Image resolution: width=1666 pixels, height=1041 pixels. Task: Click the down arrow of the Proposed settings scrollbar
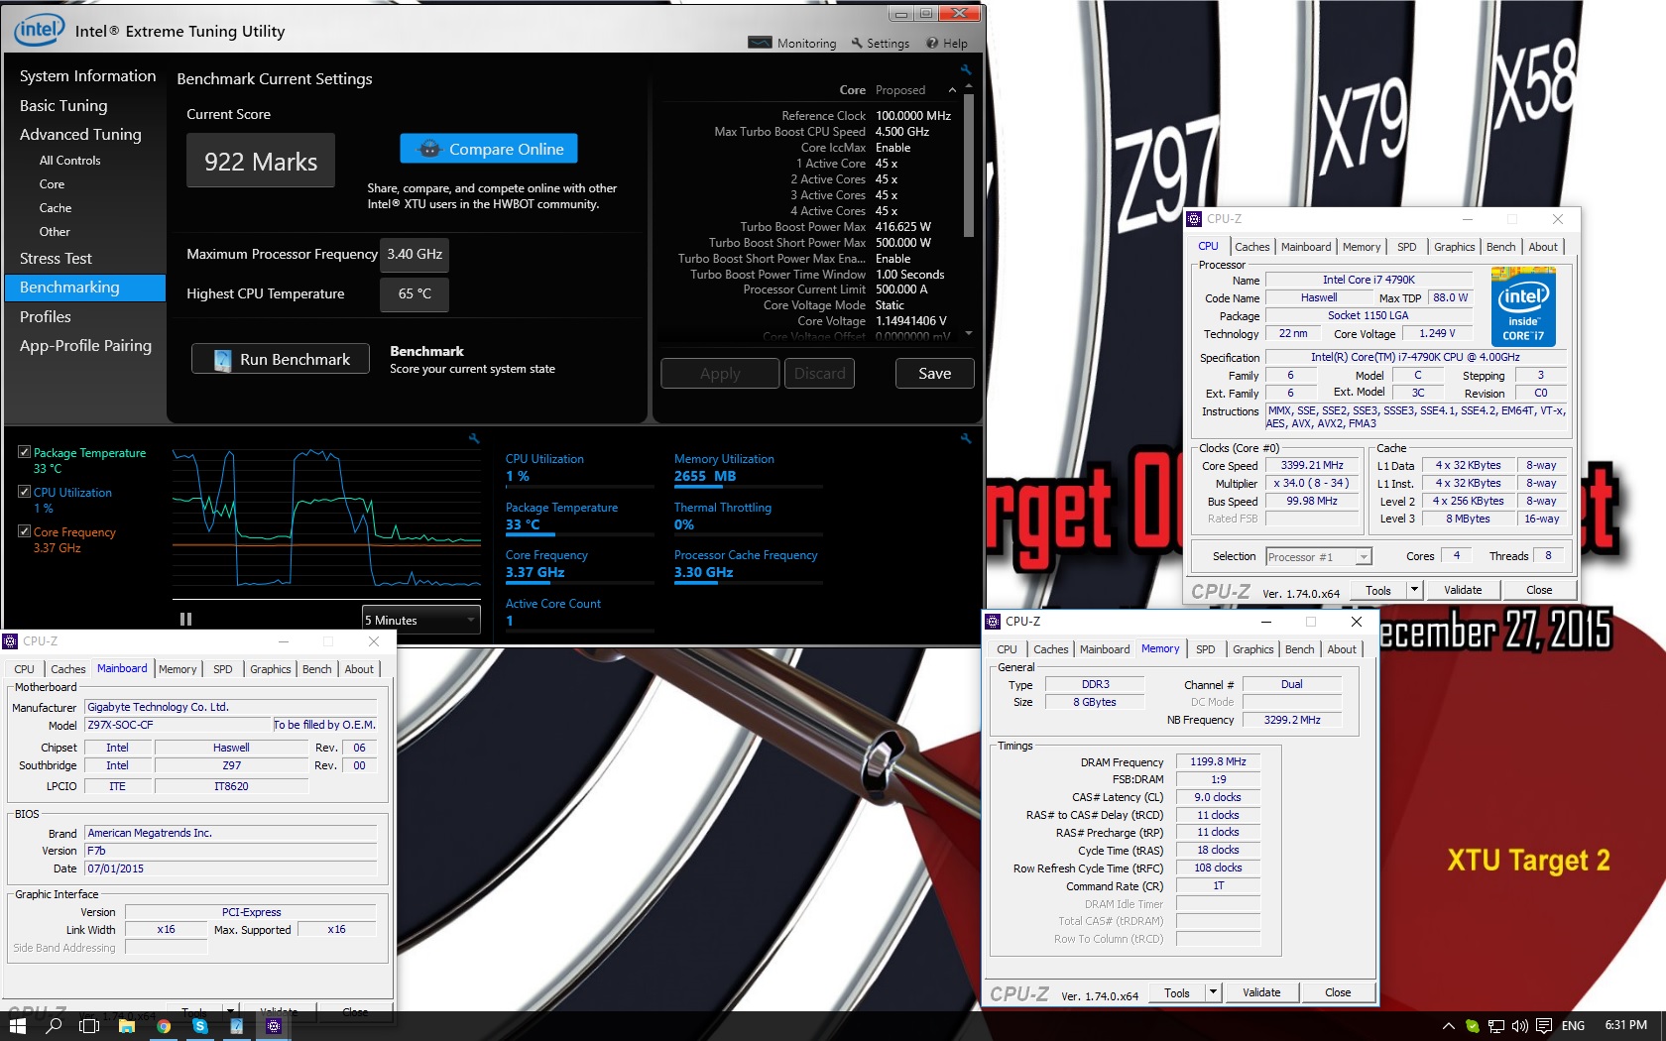[969, 333]
